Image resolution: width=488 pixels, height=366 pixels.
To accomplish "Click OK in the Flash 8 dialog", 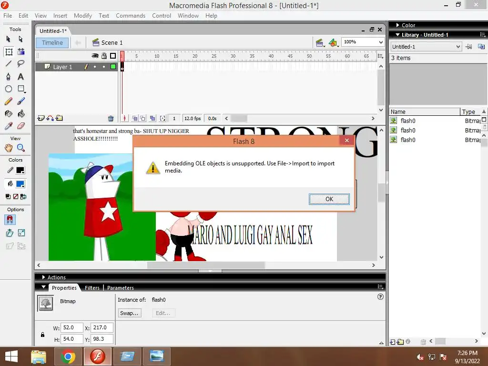I will point(329,199).
